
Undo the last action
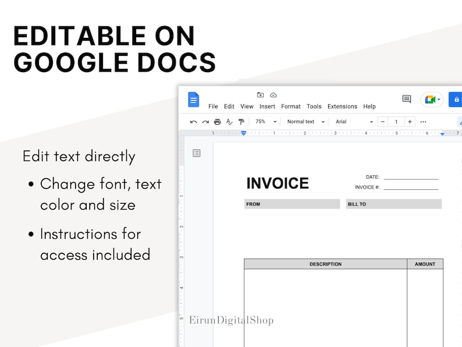pyautogui.click(x=193, y=122)
